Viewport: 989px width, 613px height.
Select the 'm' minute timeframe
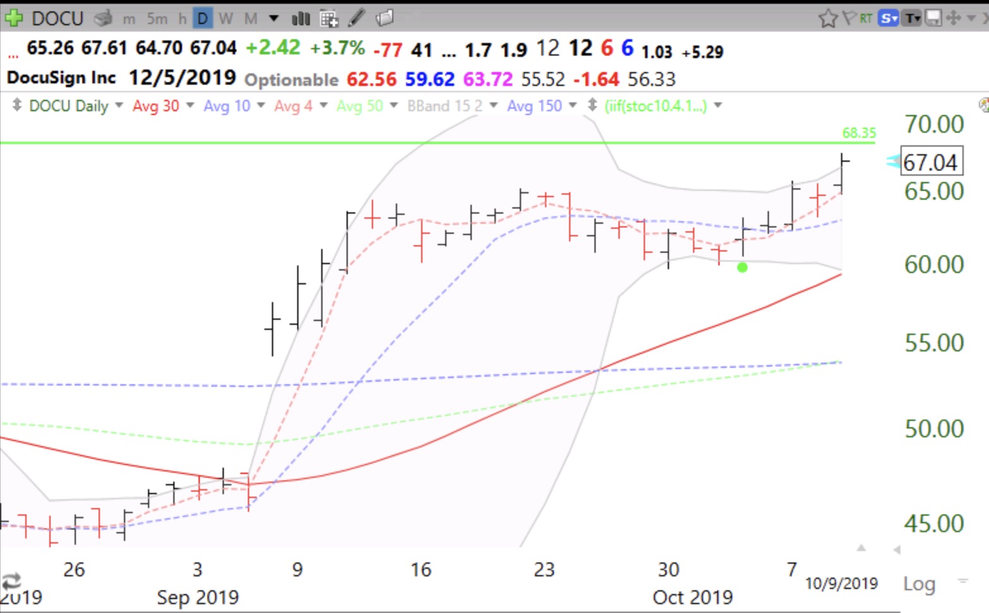point(129,19)
